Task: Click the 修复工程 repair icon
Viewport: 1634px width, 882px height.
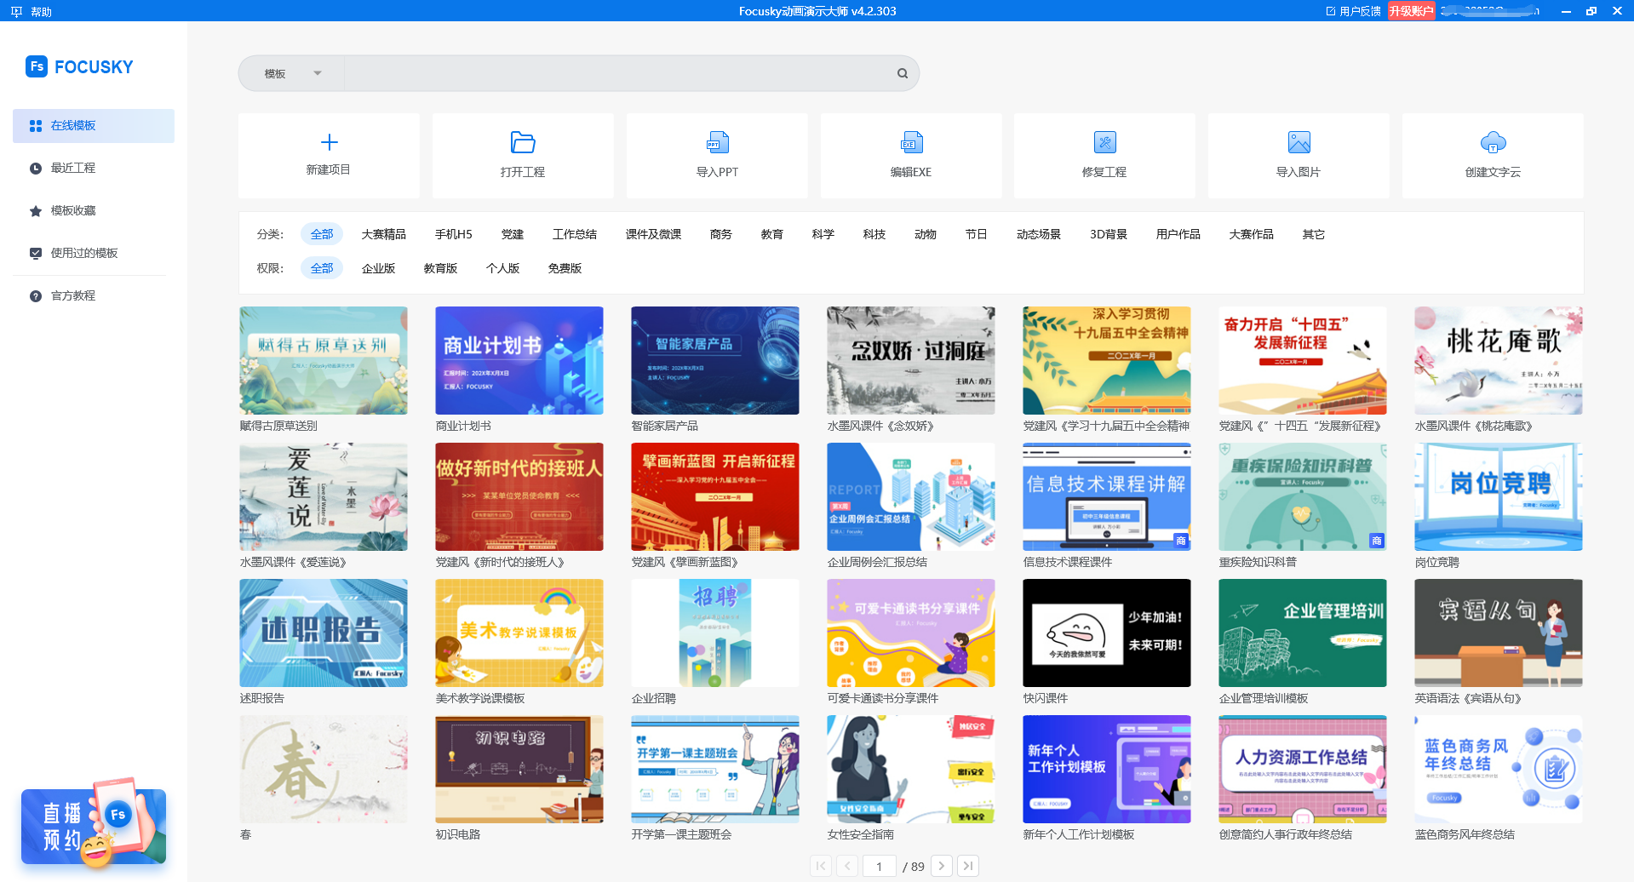Action: point(1104,142)
